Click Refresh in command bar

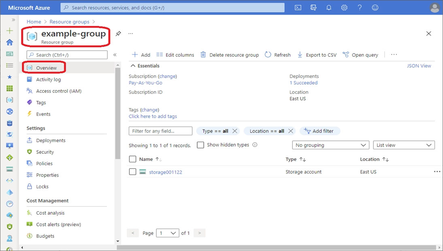coord(278,55)
